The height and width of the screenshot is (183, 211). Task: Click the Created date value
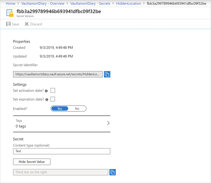[56, 48]
